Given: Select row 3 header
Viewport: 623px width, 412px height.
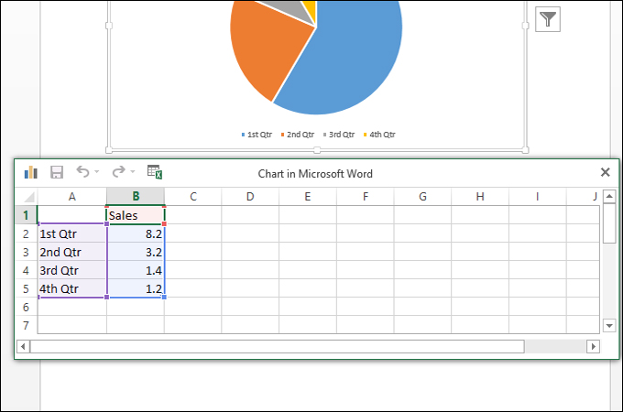Looking at the screenshot, I should tap(26, 252).
